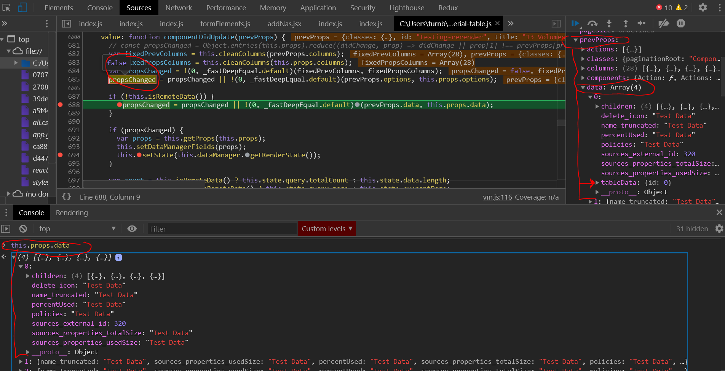This screenshot has width=725, height=371.
Task: Open DevTools settings gear
Action: [703, 8]
